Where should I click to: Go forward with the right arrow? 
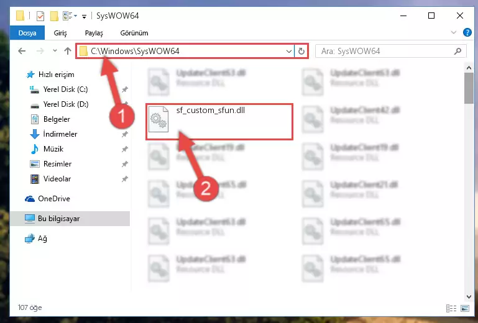coord(40,51)
